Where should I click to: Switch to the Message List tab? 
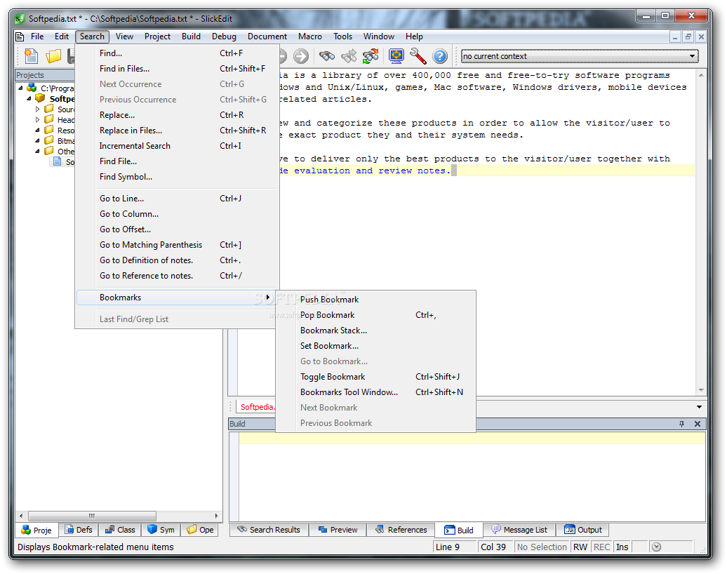[x=519, y=530]
